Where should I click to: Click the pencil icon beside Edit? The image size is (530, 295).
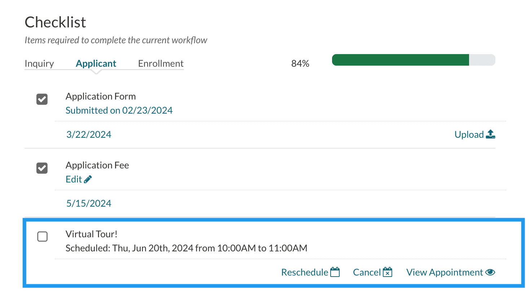[x=88, y=179]
